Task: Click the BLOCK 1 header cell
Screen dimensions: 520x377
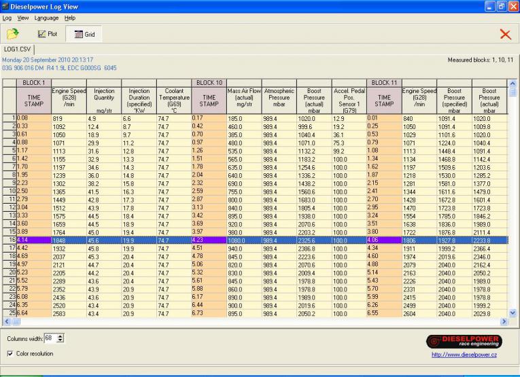Action: (34, 83)
